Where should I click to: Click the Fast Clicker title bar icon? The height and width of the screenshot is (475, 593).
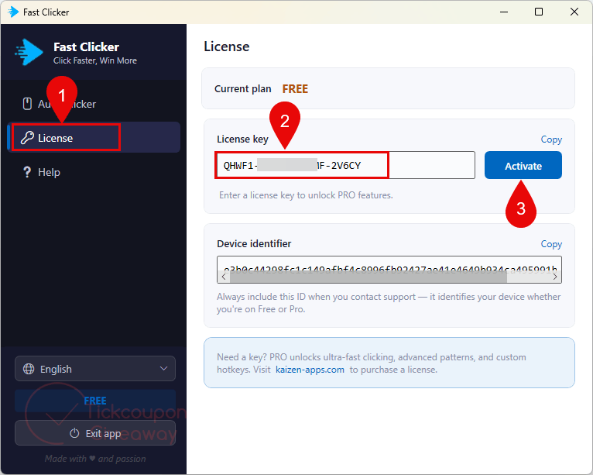click(x=12, y=12)
